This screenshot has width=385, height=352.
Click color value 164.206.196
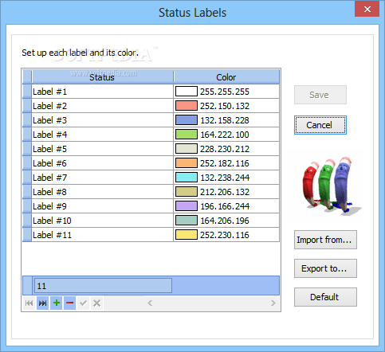(x=225, y=221)
